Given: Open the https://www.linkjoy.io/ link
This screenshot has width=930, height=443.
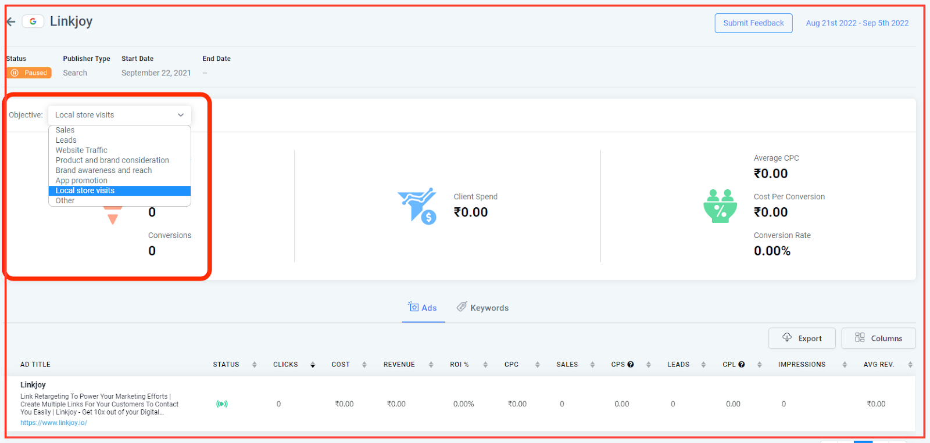Looking at the screenshot, I should (x=53, y=423).
